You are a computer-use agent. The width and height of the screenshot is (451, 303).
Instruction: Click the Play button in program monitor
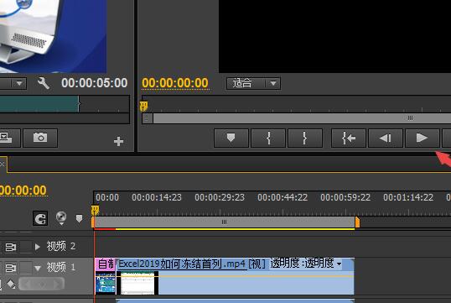(422, 138)
